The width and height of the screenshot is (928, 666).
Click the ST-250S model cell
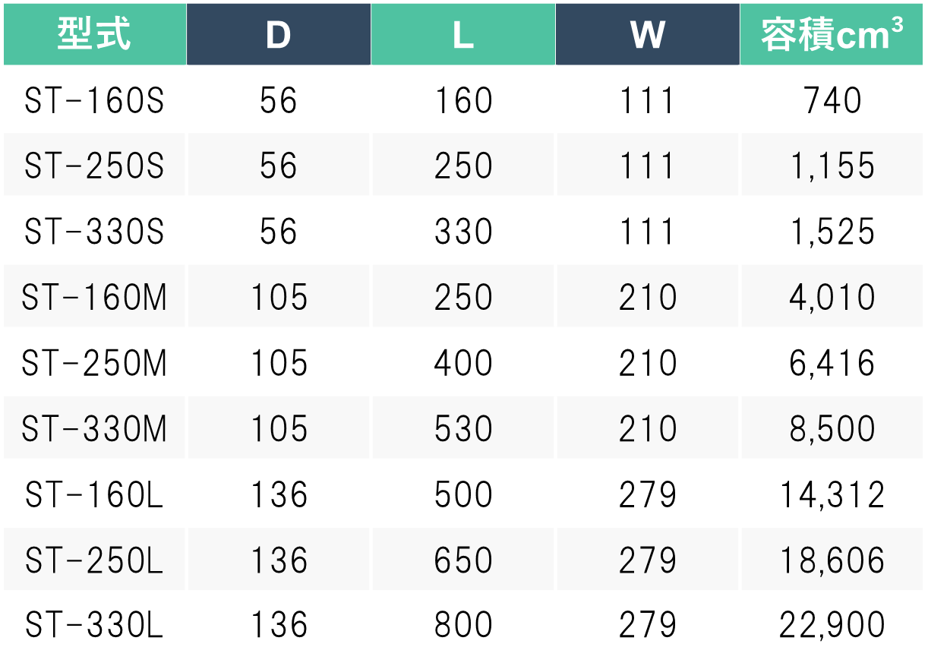pos(94,166)
